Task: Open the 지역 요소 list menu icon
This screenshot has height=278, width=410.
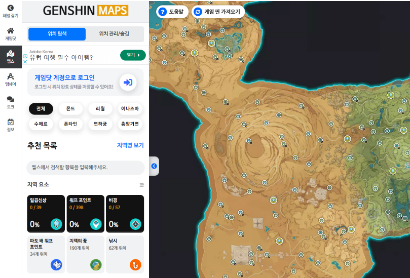Action: (x=142, y=185)
